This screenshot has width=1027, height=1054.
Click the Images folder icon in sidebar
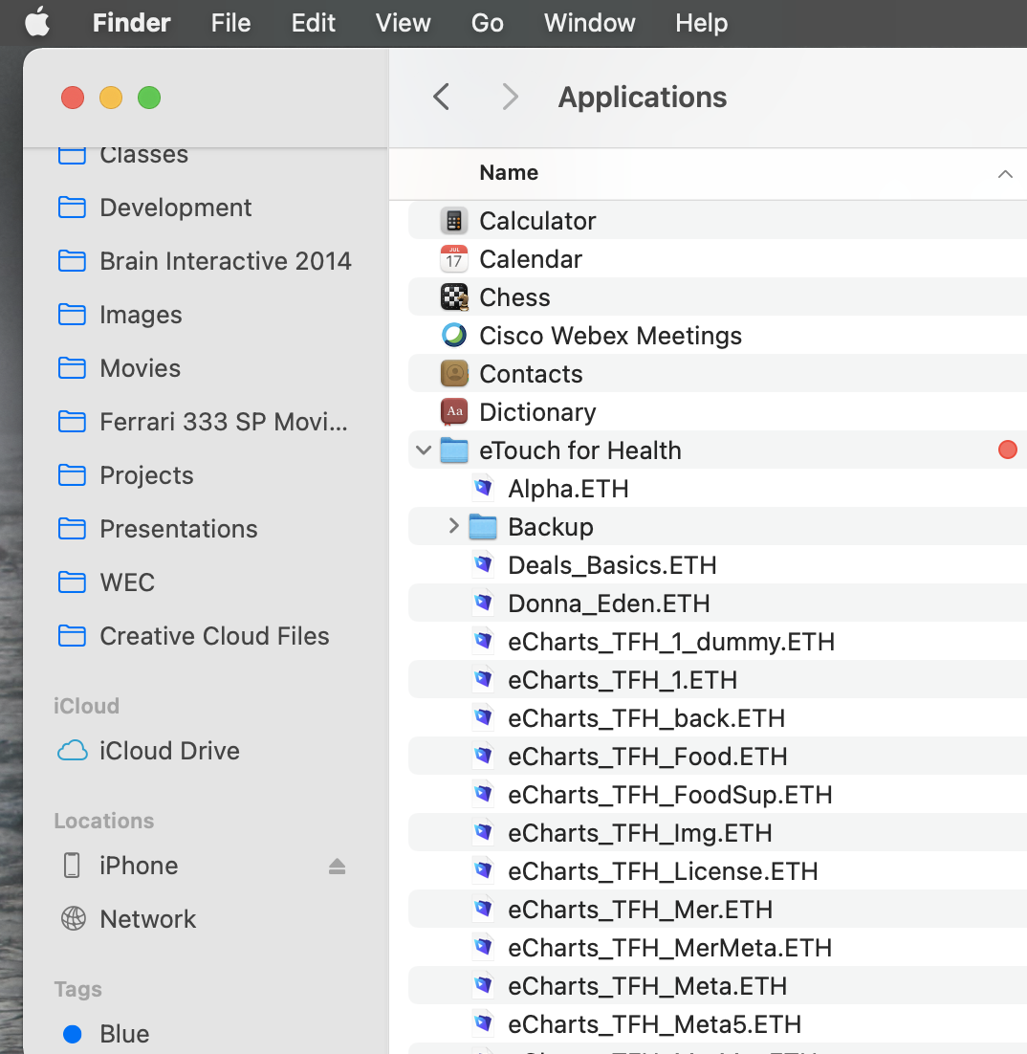coord(72,315)
